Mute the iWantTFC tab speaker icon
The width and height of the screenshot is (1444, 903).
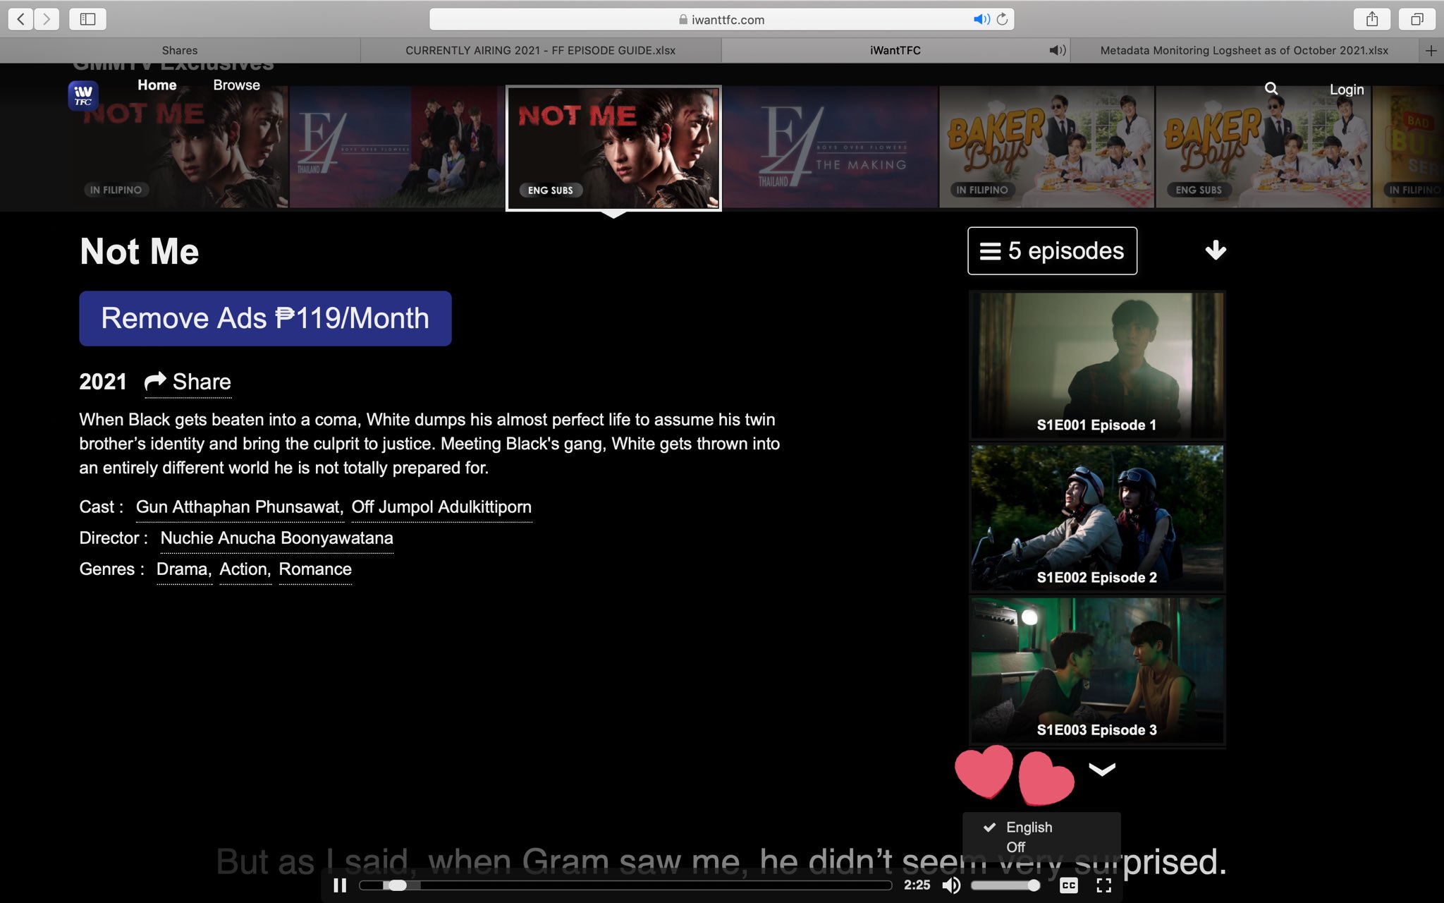click(1057, 50)
